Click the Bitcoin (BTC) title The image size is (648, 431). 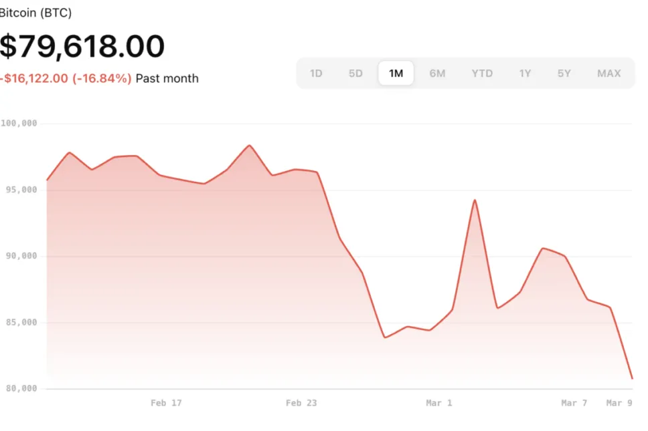pos(35,13)
